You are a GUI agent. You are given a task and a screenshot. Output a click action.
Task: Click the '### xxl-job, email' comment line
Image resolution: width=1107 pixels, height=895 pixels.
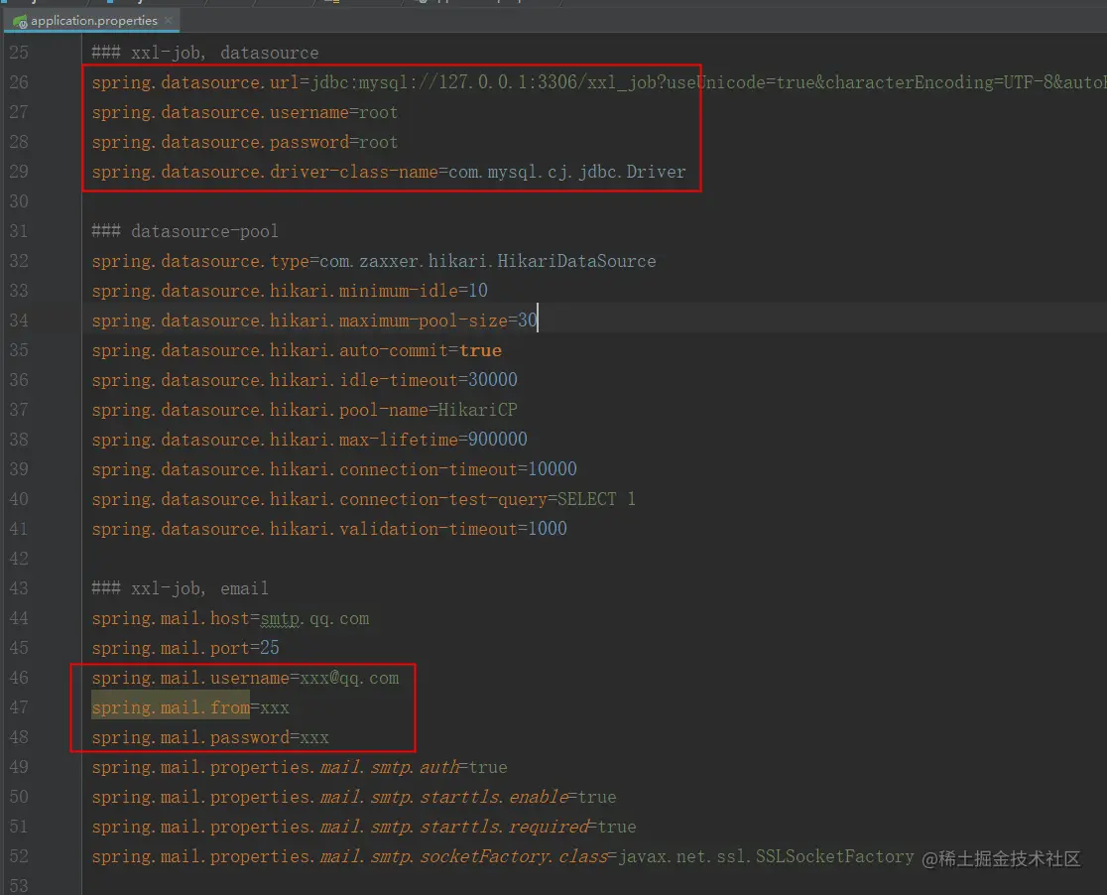point(180,588)
